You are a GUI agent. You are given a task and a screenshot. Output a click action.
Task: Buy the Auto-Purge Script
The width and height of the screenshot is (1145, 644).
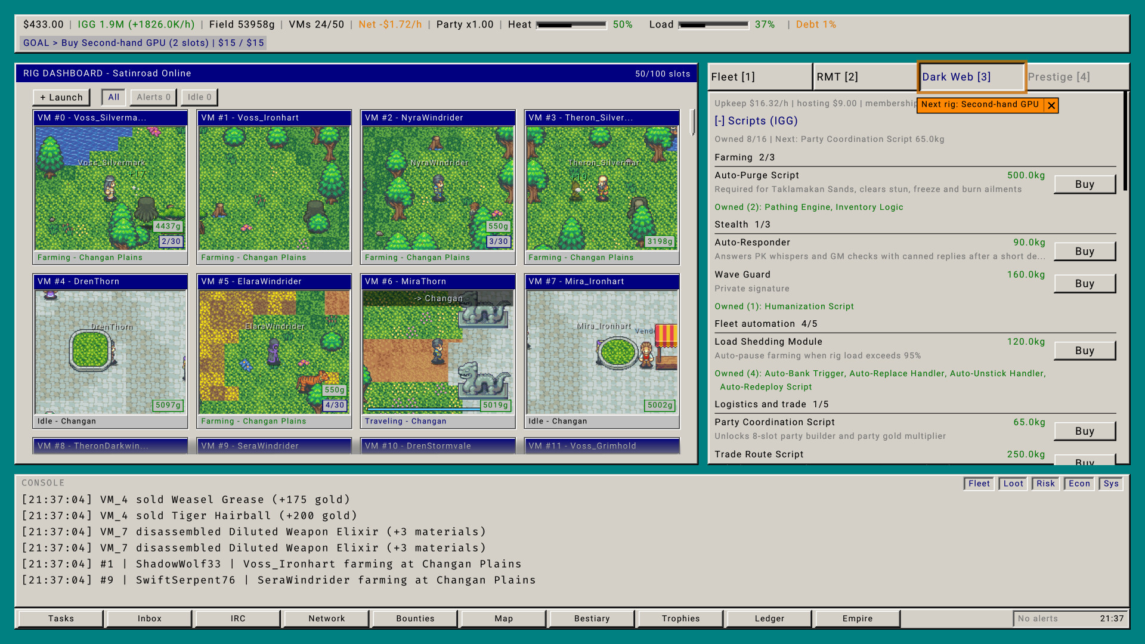(x=1085, y=184)
